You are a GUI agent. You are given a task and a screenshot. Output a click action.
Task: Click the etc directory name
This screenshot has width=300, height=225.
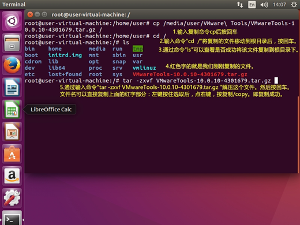pos(29,74)
